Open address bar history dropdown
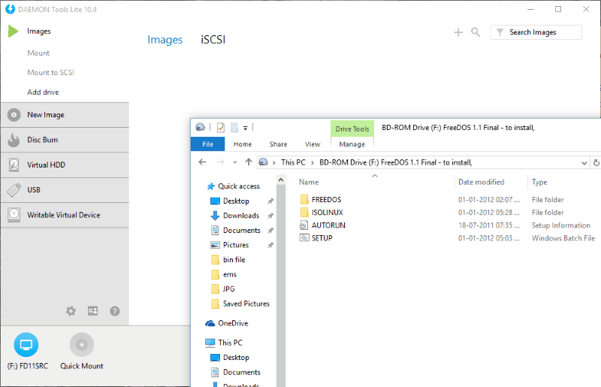 [584, 162]
